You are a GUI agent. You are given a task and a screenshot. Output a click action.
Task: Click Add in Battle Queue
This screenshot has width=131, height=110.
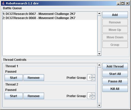pyautogui.click(x=115, y=15)
